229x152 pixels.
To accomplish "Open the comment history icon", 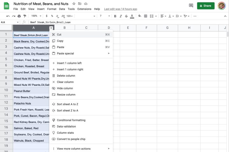I will [x=191, y=6].
